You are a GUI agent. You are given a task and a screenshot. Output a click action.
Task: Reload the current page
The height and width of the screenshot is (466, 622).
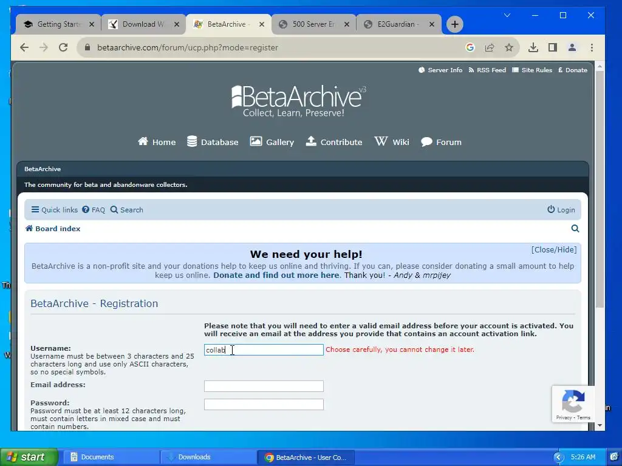click(x=63, y=47)
